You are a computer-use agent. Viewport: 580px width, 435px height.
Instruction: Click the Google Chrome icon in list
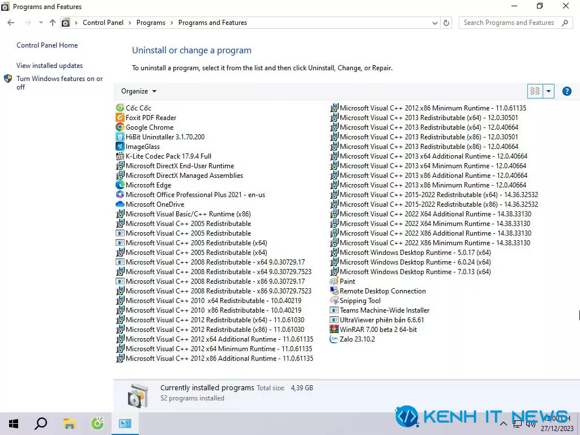(120, 127)
